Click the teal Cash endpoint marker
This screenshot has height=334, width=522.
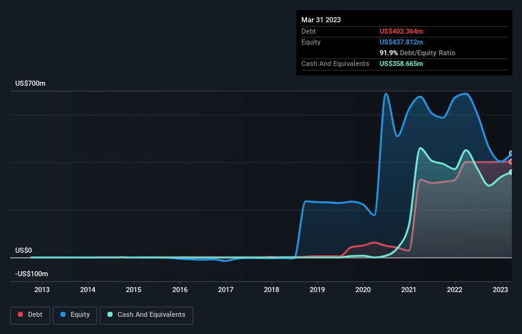point(511,172)
